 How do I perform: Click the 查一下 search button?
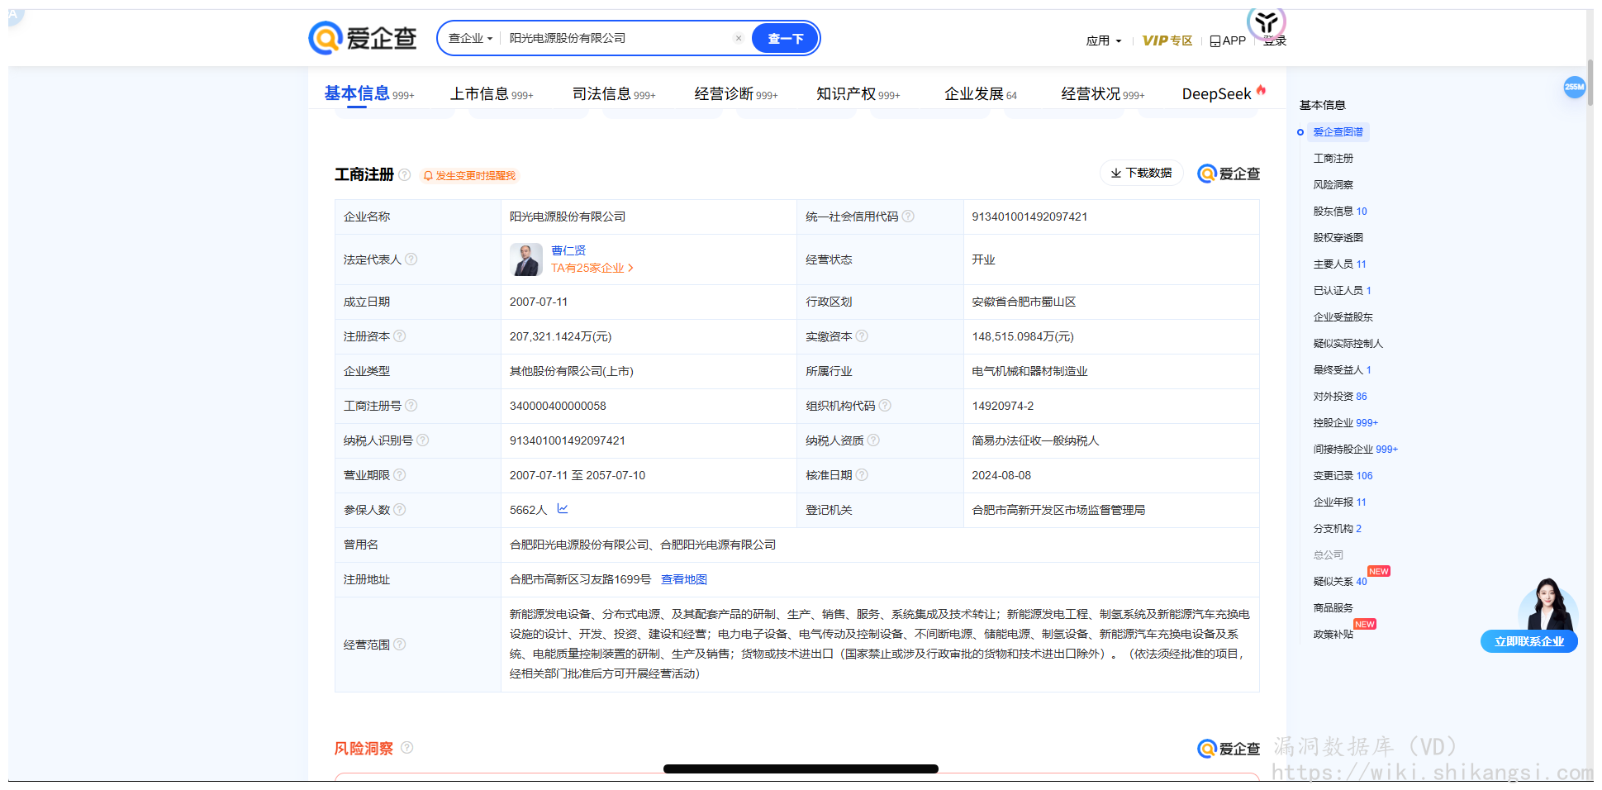tap(785, 38)
